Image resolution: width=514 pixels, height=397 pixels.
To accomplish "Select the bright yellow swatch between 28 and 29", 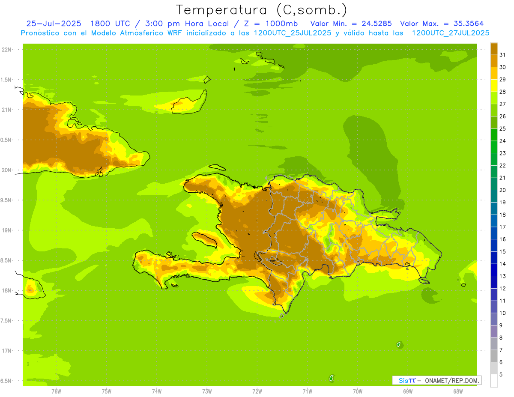I will tap(494, 86).
